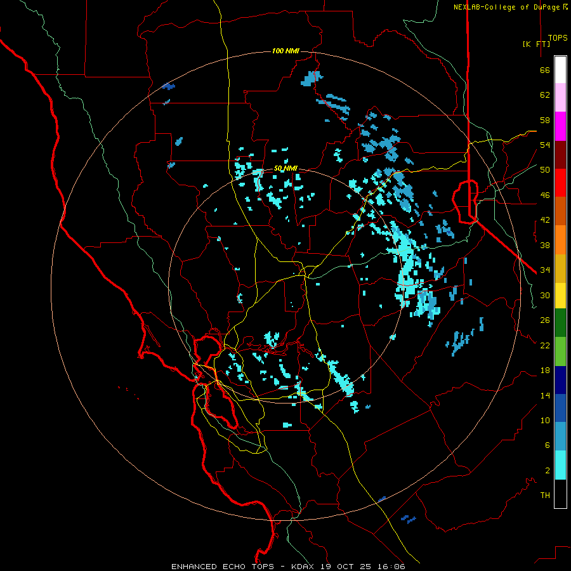Click the 46 value on the legend

pos(545,195)
